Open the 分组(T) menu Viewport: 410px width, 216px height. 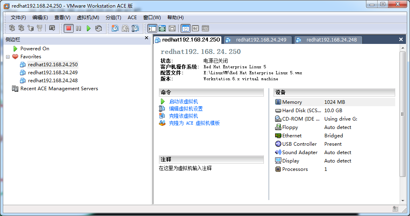click(x=113, y=18)
